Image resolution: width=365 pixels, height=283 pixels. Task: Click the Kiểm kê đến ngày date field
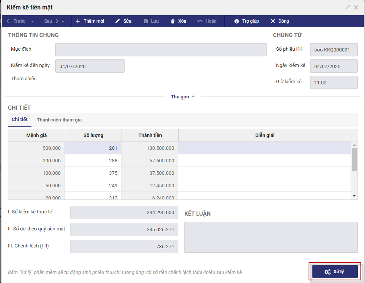(x=90, y=66)
